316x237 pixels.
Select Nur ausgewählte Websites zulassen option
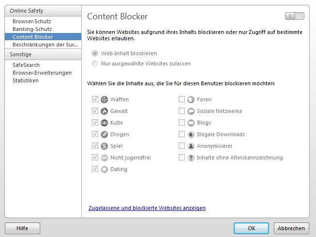pos(95,63)
